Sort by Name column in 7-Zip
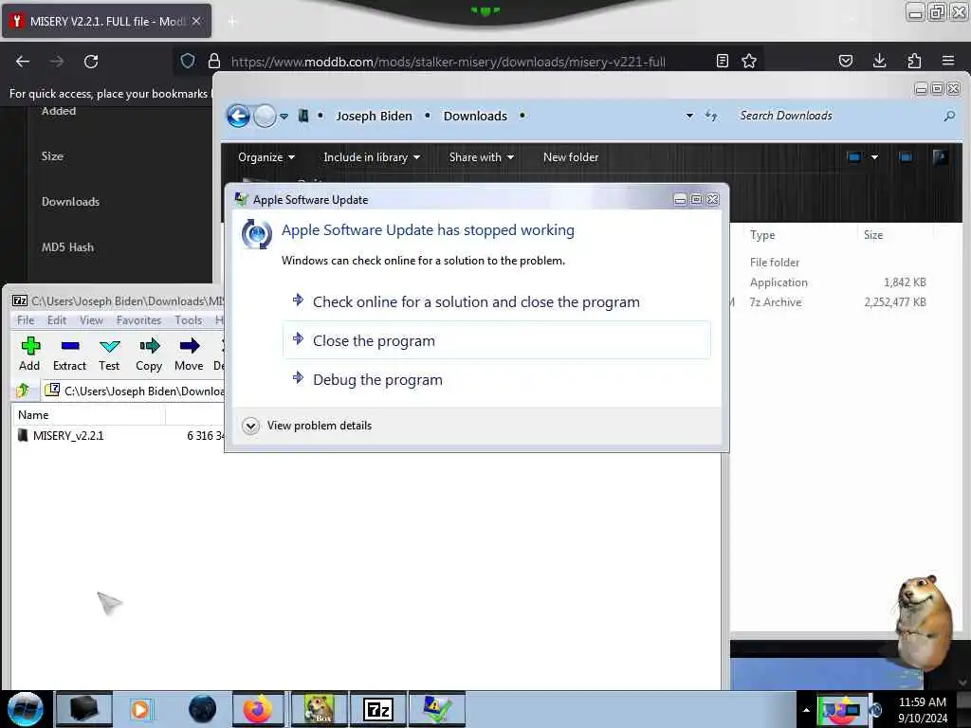The height and width of the screenshot is (728, 971). click(88, 415)
